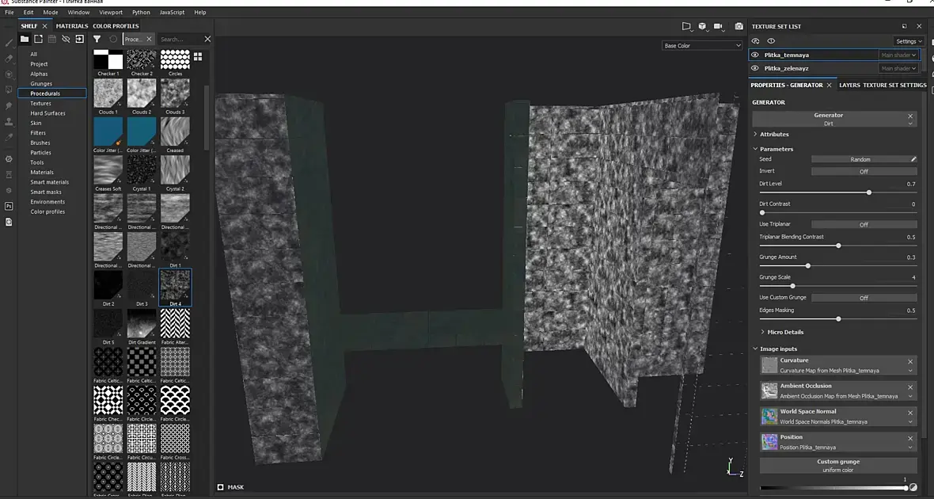
Task: Take a viewport screenshot with camera icon
Action: click(738, 26)
